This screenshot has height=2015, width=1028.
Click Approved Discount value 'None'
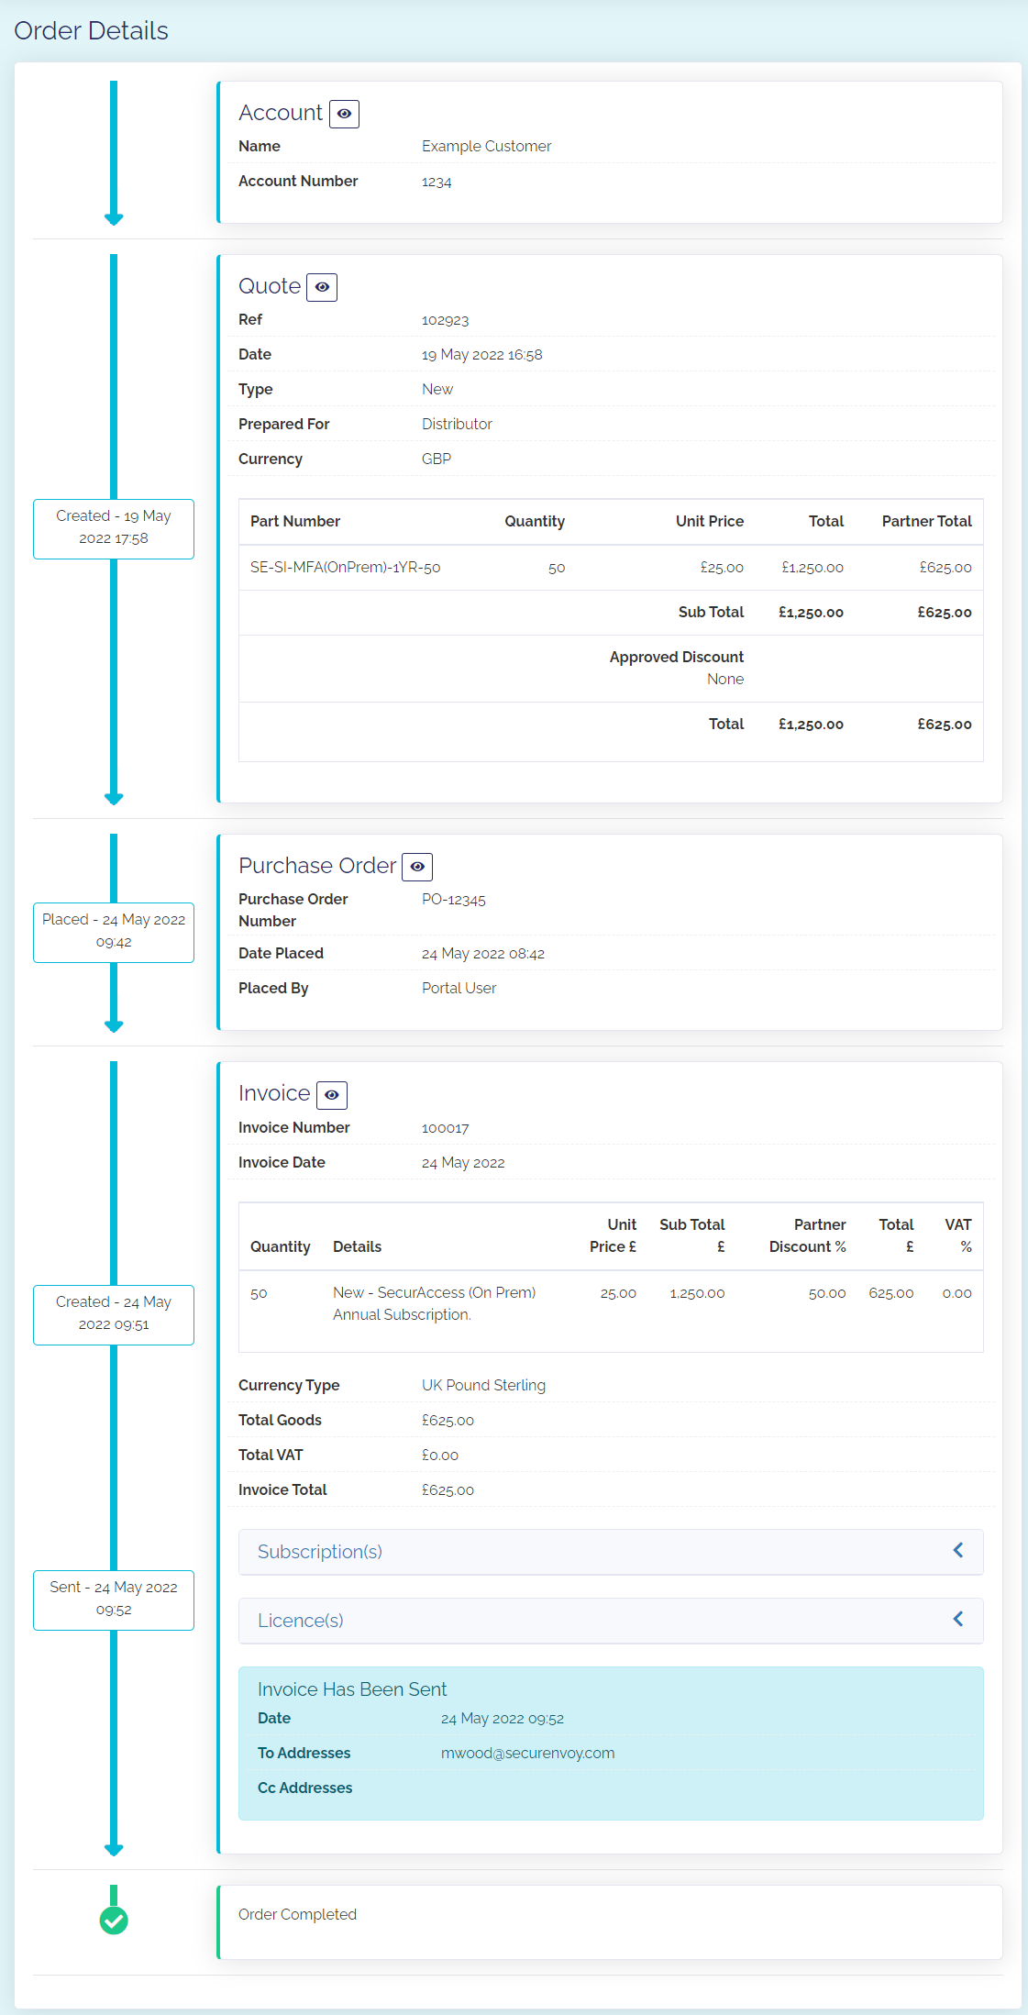[x=725, y=680]
